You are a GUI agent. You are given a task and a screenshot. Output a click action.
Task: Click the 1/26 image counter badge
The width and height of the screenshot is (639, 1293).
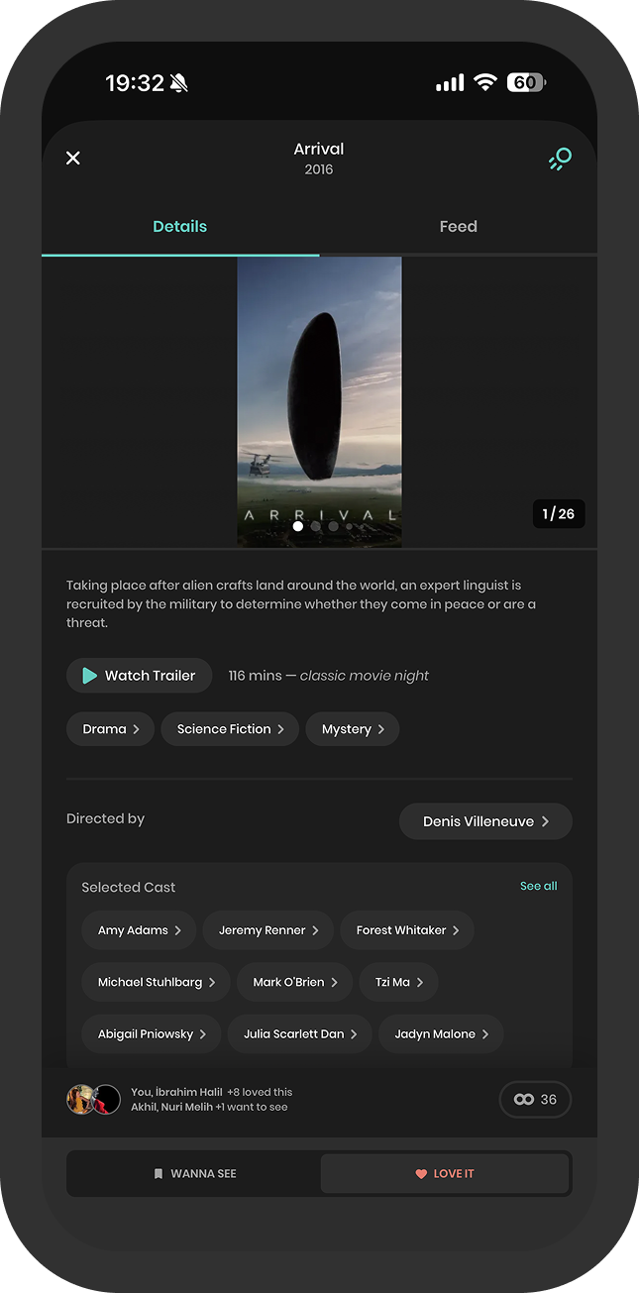click(559, 513)
